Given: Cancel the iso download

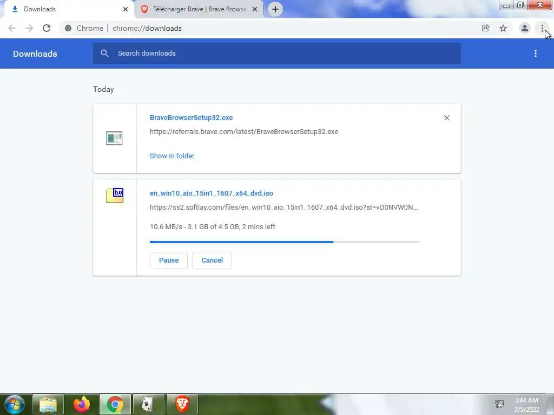Looking at the screenshot, I should 212,260.
